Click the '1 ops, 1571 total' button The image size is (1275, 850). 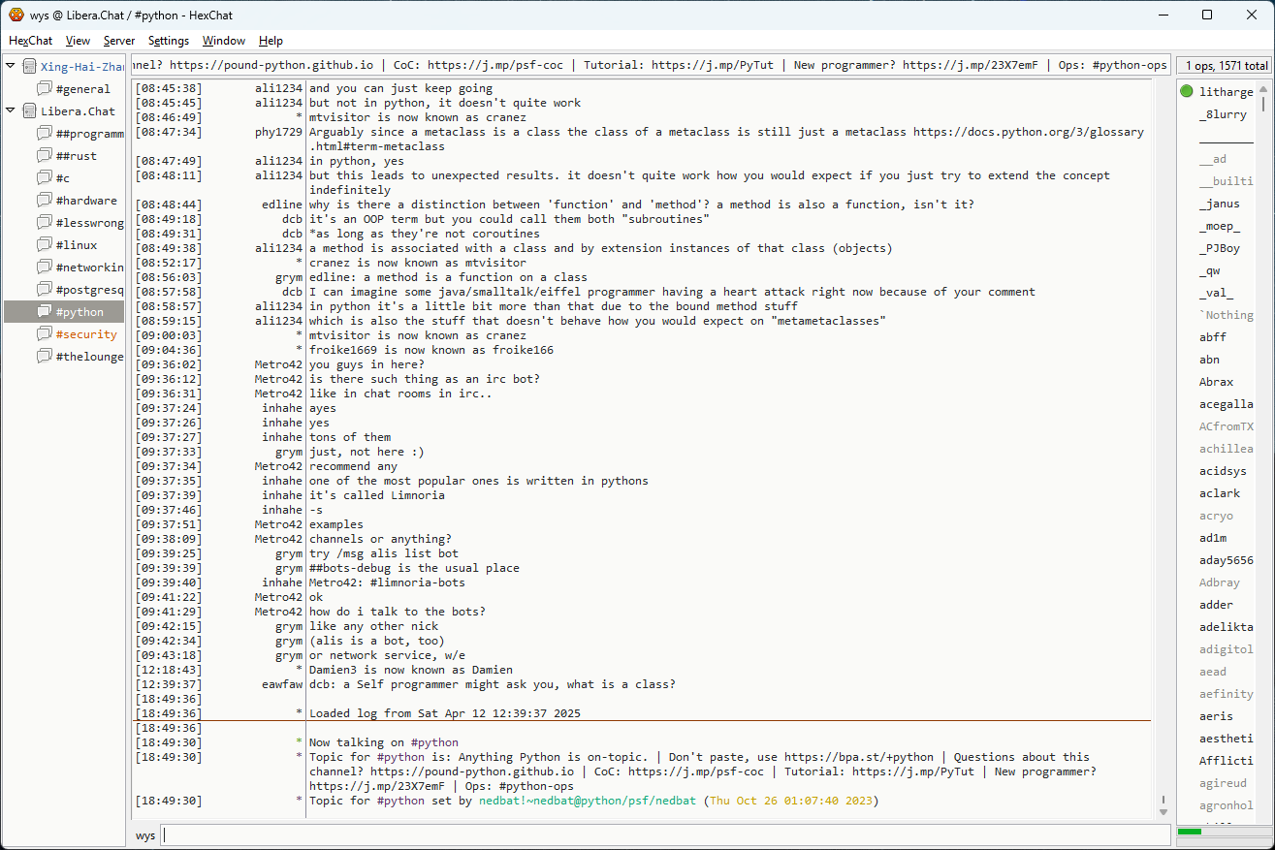[x=1224, y=66]
